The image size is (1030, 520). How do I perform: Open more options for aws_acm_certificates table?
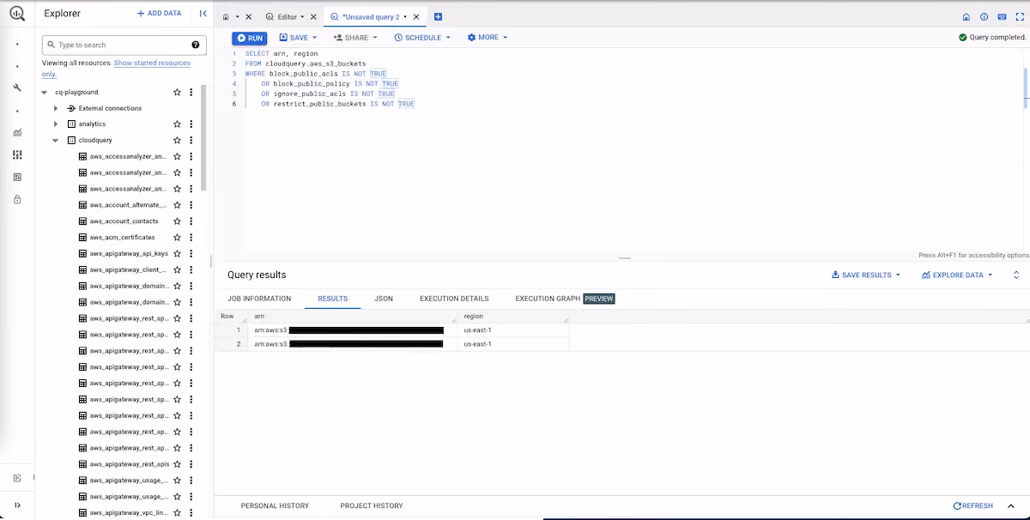click(191, 238)
